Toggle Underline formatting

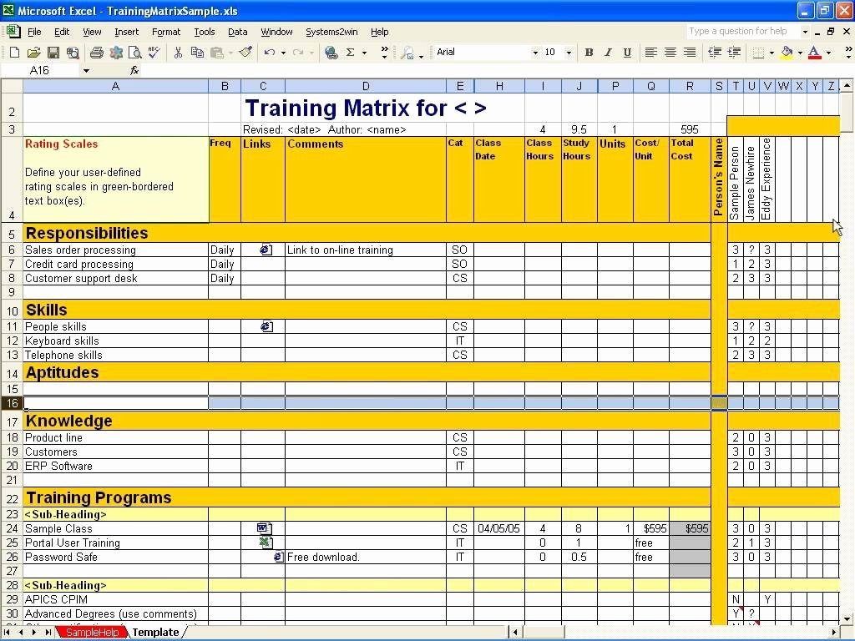click(627, 53)
